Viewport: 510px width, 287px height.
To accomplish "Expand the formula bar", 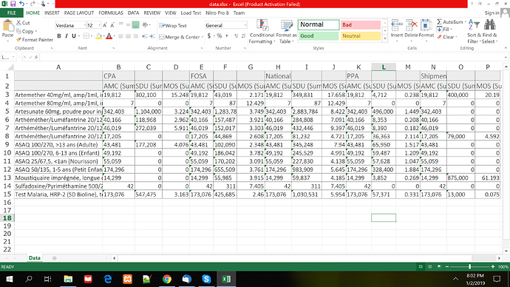I will pos(506,57).
